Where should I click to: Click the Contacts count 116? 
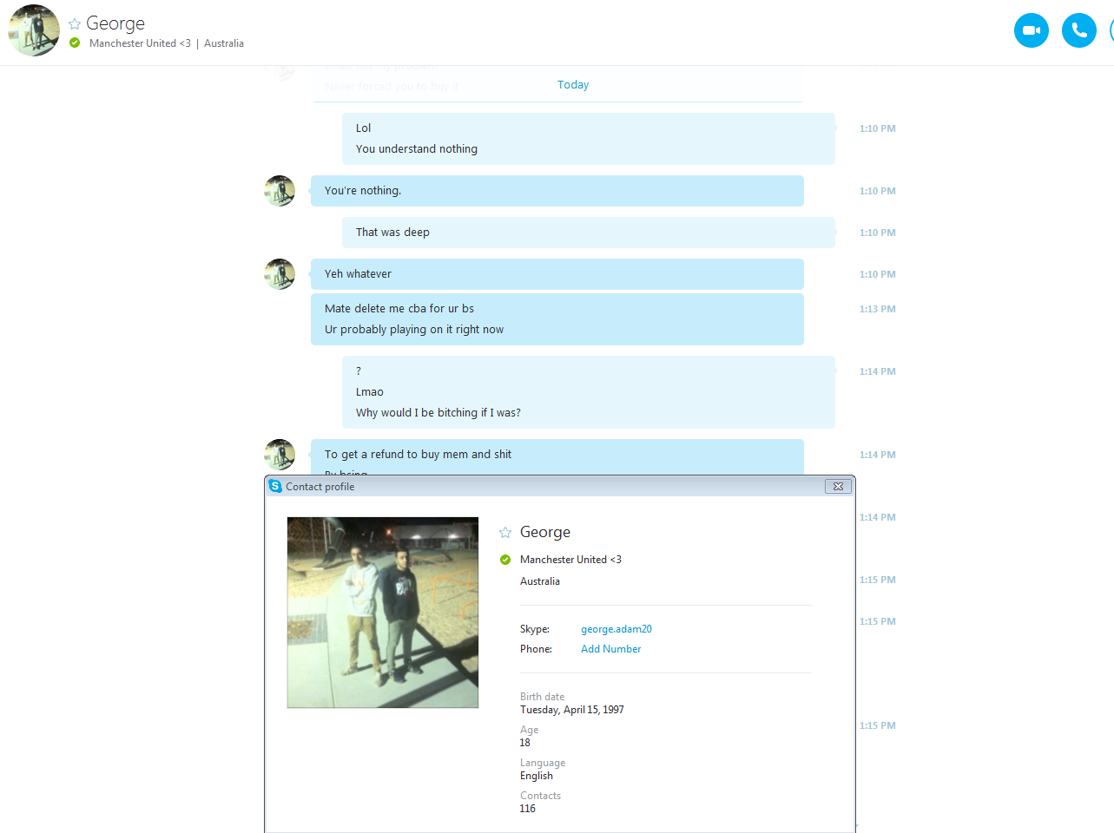pyautogui.click(x=528, y=809)
